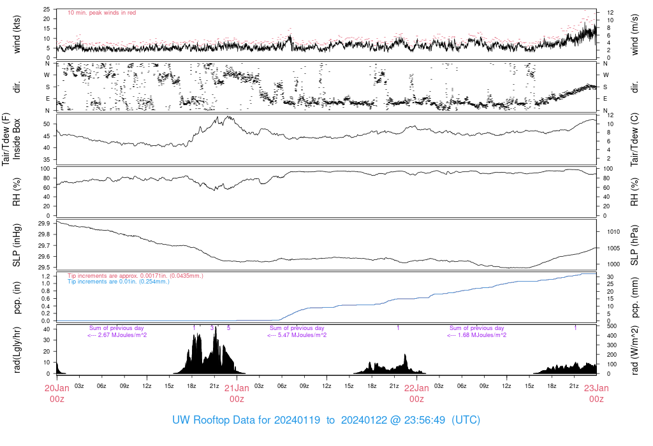Select the "SLP (inHg)" axis label
The height and width of the screenshot is (446, 653).
coord(17,245)
